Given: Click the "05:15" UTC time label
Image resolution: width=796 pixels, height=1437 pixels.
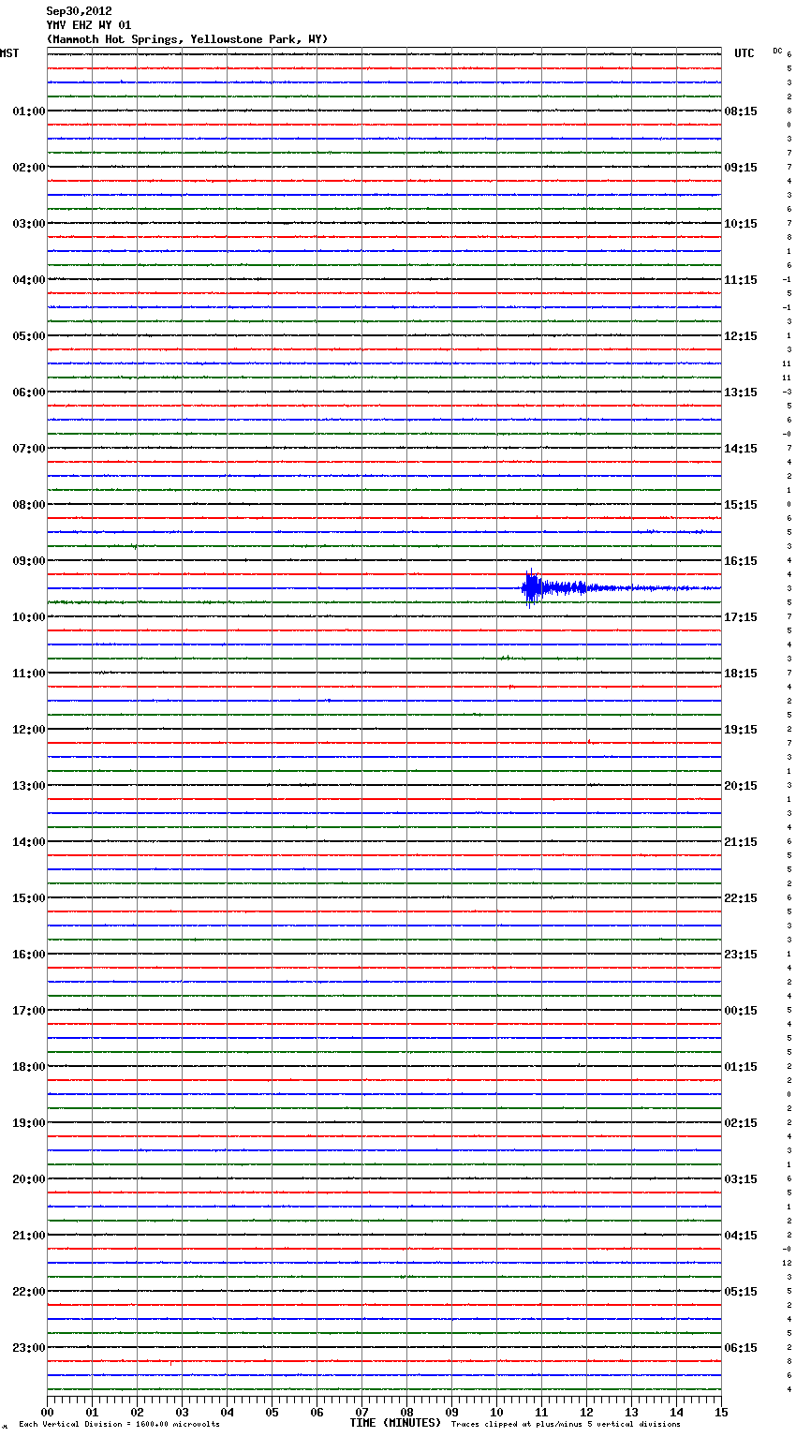Looking at the screenshot, I should click(x=741, y=1292).
